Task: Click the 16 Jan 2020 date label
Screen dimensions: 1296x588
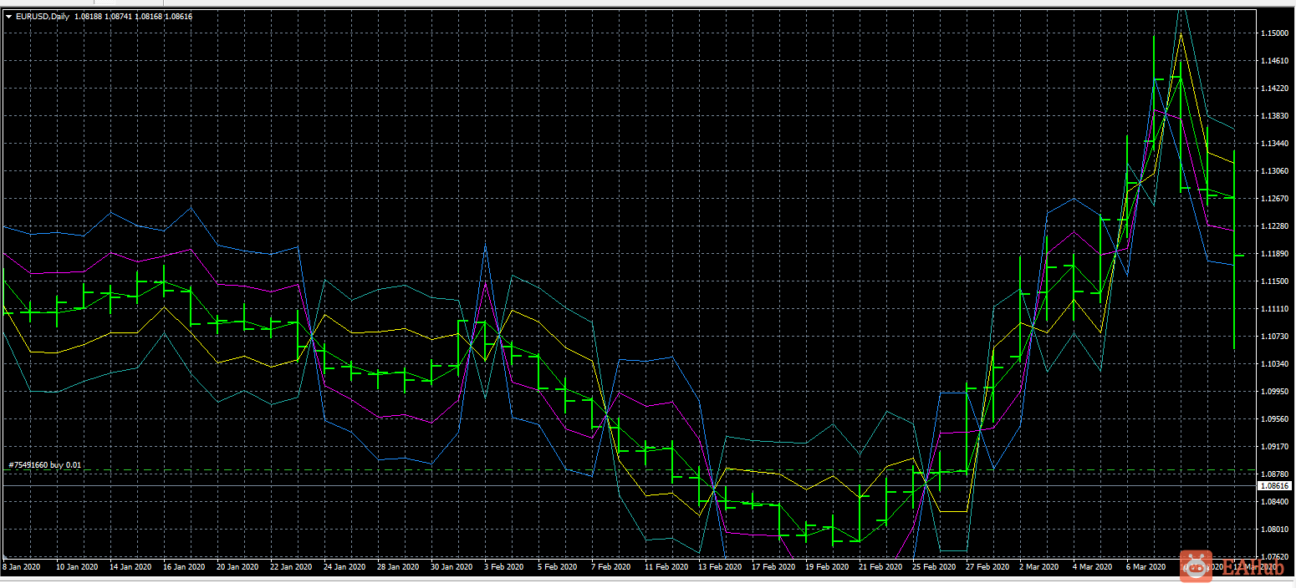Action: coord(182,566)
